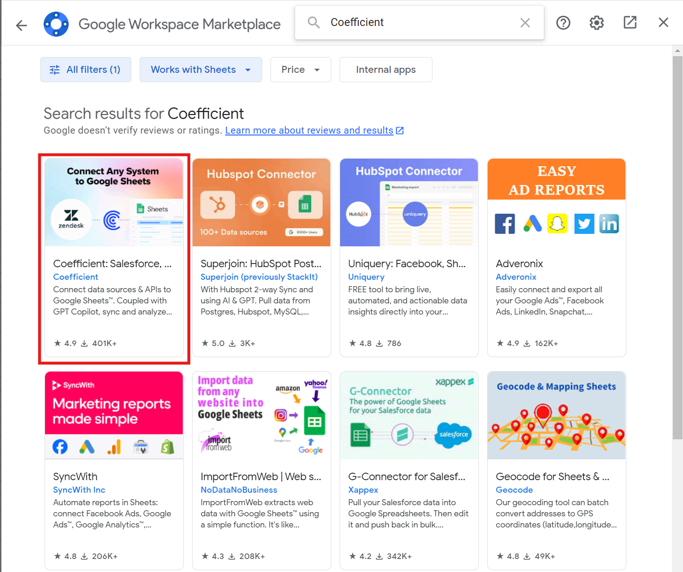This screenshot has width=683, height=572.
Task: Click the Geocode developer link
Action: [x=514, y=490]
